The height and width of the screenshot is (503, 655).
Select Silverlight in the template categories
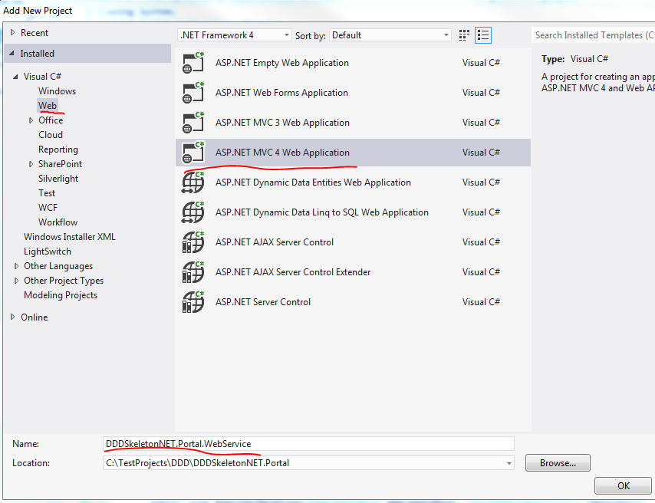coord(58,179)
